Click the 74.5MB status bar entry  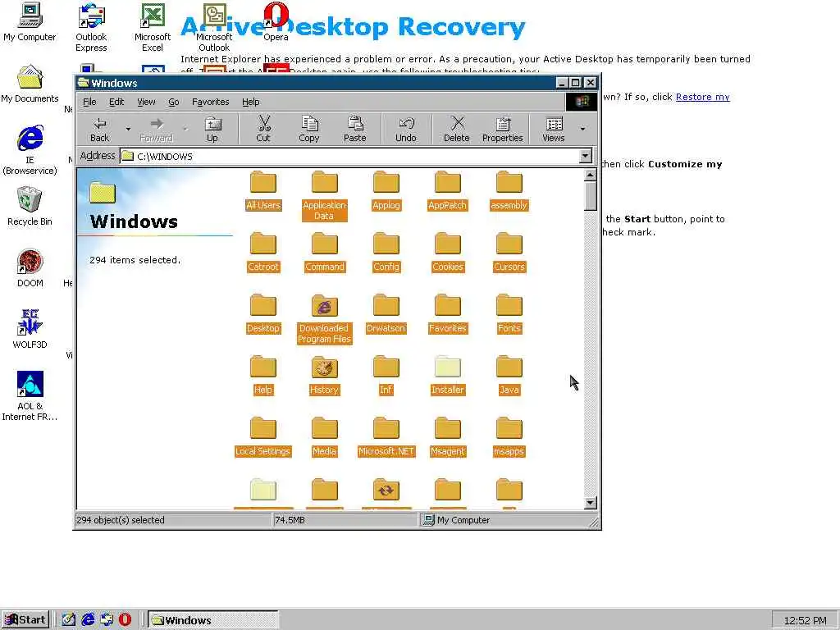click(x=290, y=519)
